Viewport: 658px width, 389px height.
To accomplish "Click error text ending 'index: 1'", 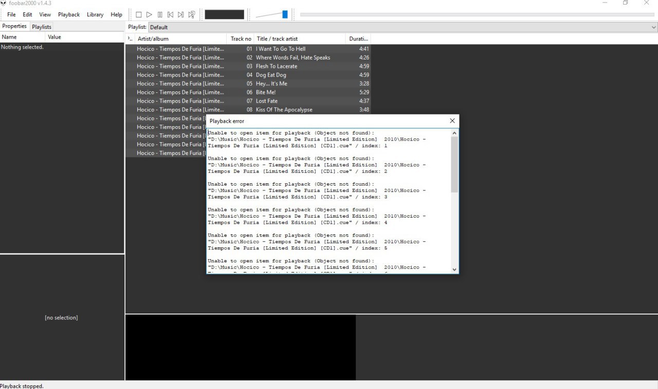I will click(317, 139).
